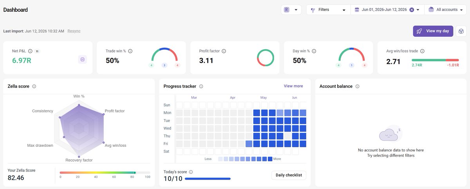This screenshot has height=189, width=470.
Task: Open the Daily checklist button
Action: (x=289, y=175)
